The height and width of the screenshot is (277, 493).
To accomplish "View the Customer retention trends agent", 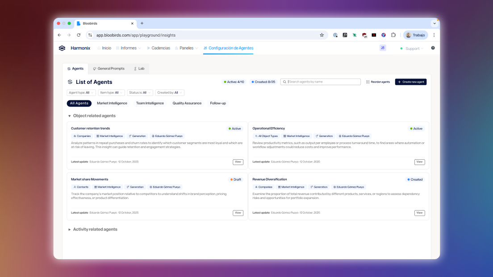I will (x=238, y=162).
